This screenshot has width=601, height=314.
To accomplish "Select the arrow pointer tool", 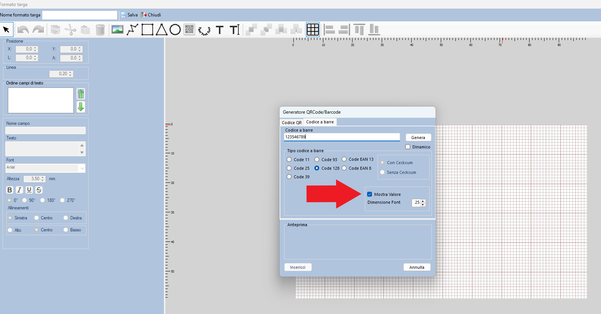I will (x=6, y=30).
